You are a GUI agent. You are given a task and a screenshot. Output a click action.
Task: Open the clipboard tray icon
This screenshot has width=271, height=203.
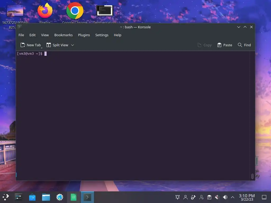click(x=209, y=197)
